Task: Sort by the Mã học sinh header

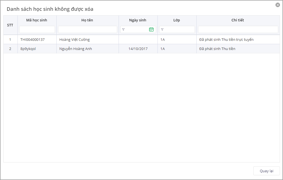Action: pos(37,20)
